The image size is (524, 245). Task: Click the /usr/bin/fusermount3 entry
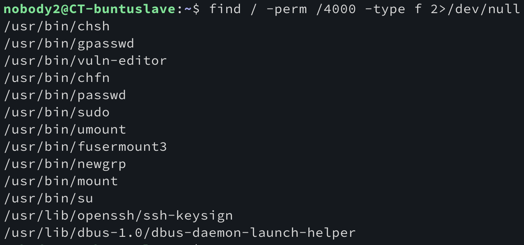[85, 147]
